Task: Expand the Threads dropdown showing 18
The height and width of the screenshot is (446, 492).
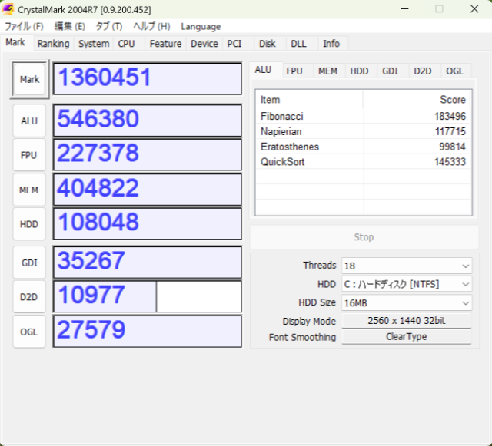Action: coord(406,266)
